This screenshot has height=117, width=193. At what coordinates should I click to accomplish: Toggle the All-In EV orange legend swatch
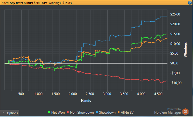(119, 112)
